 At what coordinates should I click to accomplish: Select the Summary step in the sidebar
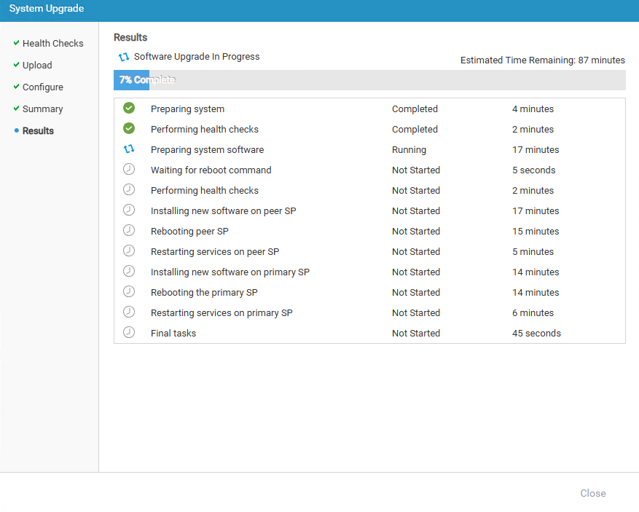42,109
